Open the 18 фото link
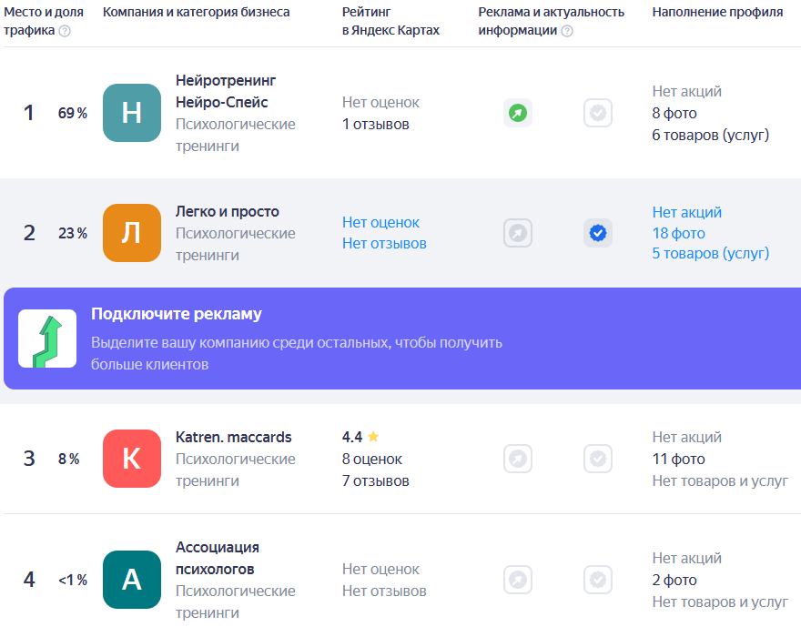The width and height of the screenshot is (801, 637). (678, 233)
